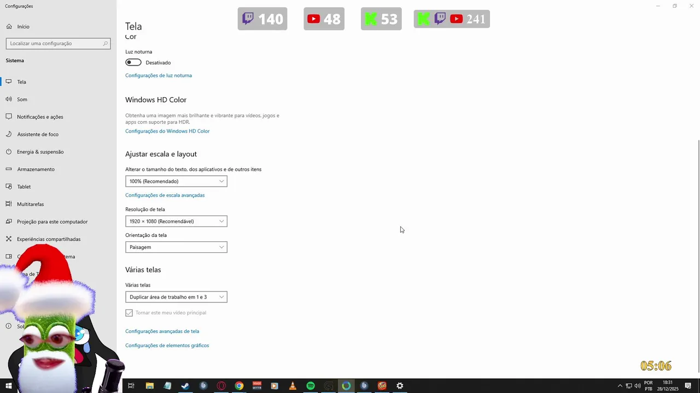
Task: Open Assistente de foco settings
Action: pos(38,134)
